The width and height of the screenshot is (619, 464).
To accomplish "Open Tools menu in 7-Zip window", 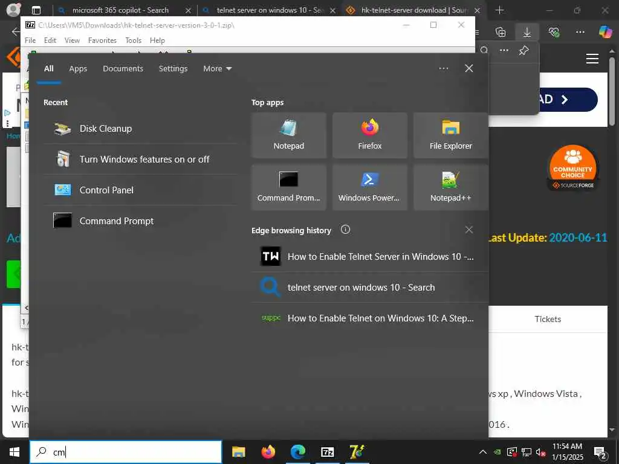I will point(134,40).
